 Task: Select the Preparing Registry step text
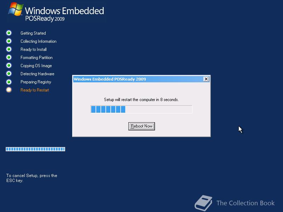click(x=36, y=82)
